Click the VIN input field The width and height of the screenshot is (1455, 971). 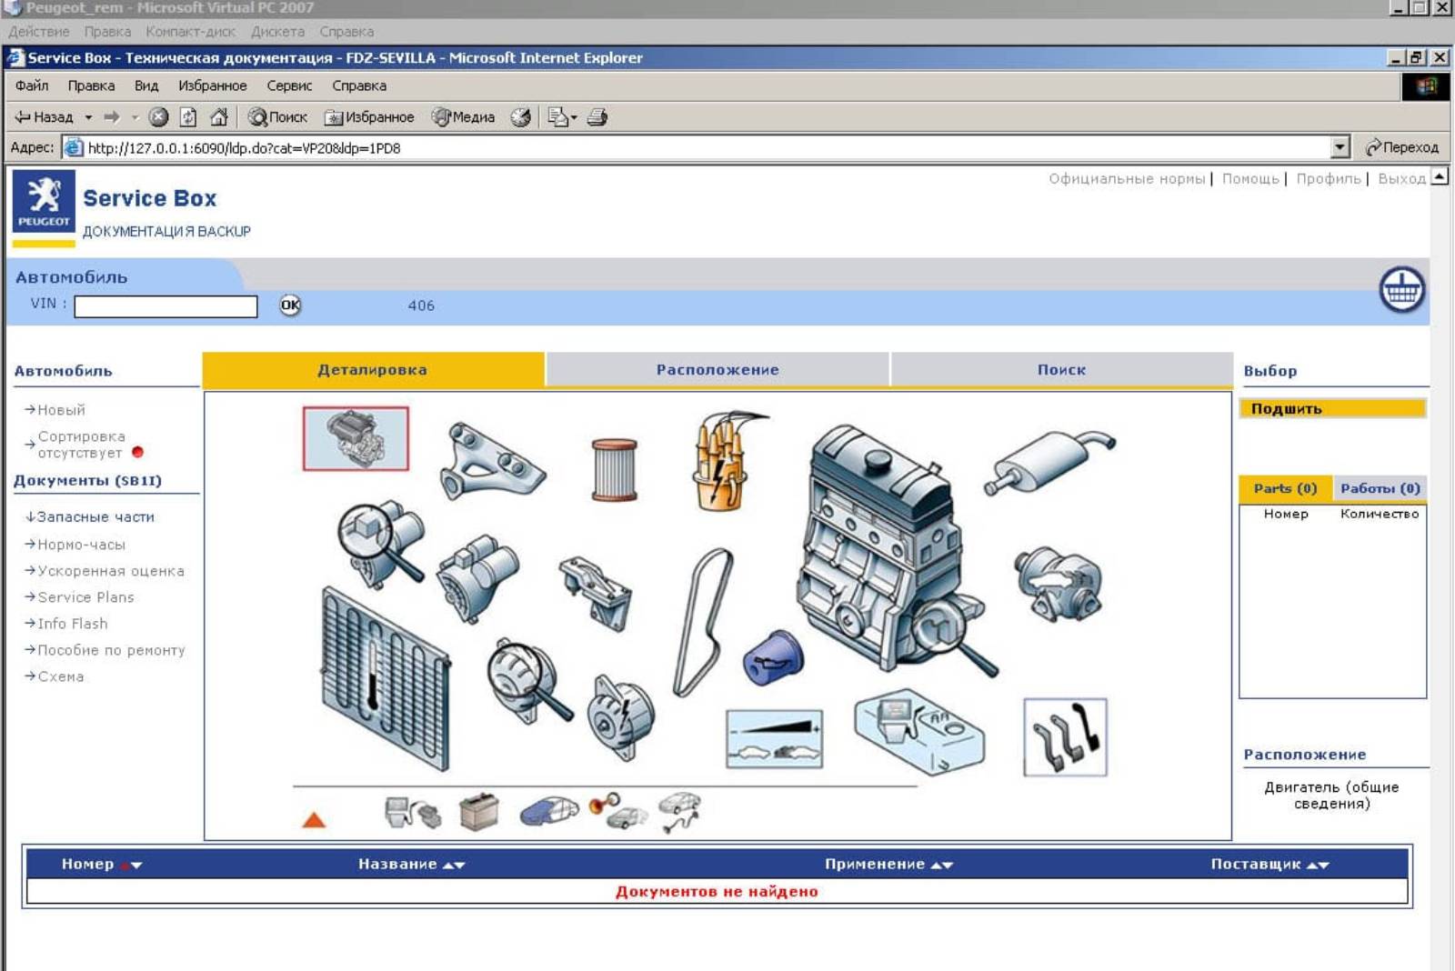click(166, 306)
